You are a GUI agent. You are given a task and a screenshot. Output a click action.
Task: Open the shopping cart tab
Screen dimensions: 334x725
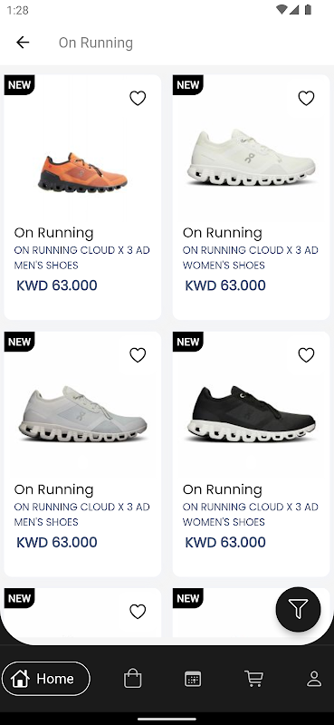click(x=253, y=679)
